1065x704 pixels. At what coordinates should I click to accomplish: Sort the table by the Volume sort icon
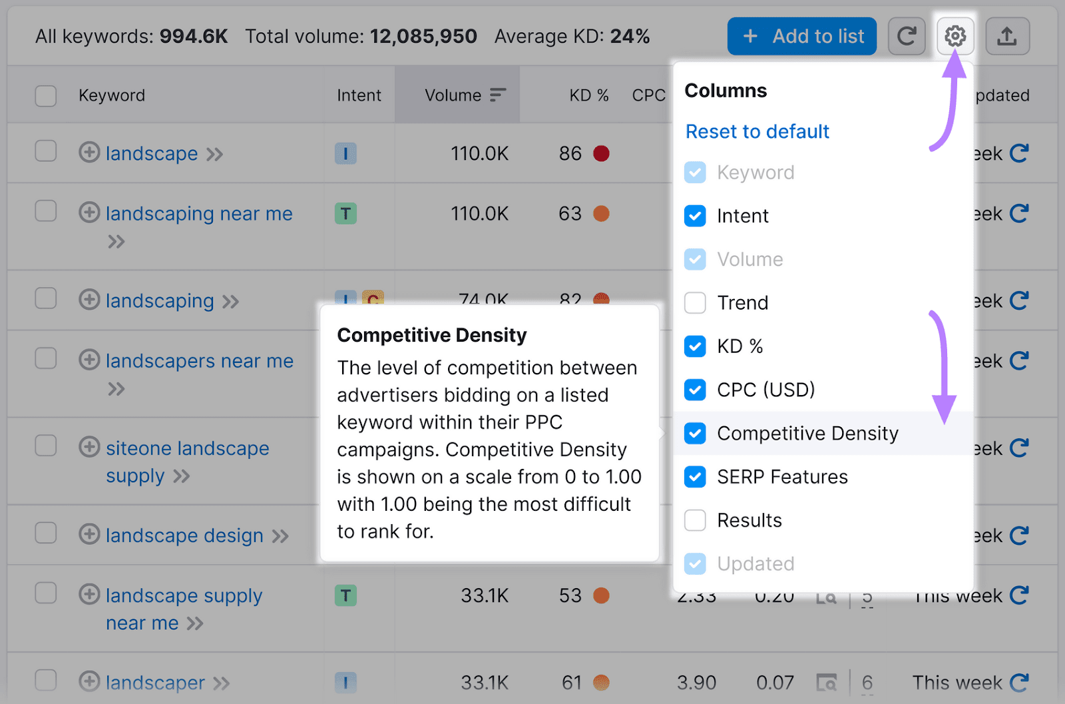497,95
